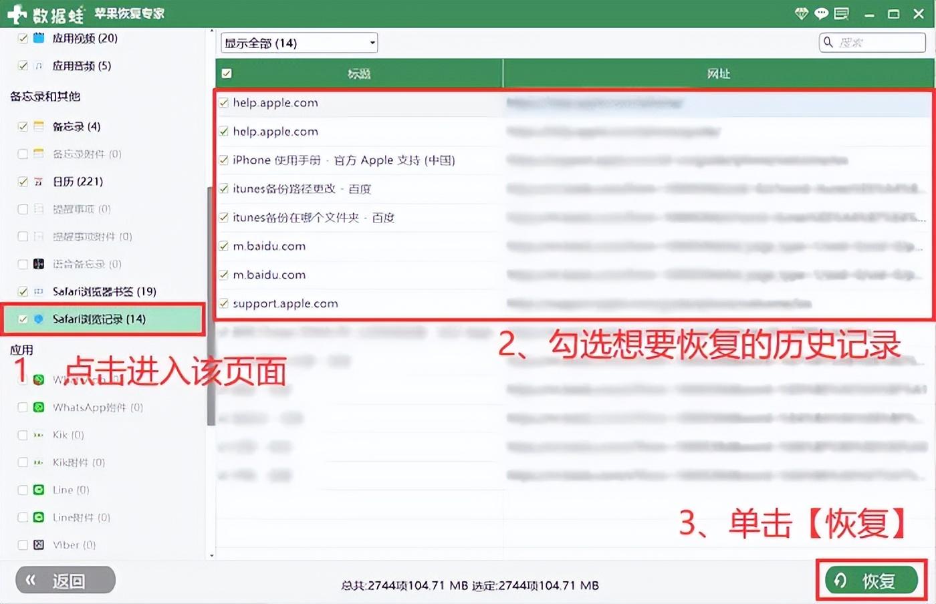Uncheck the 日历 (221) checkbox
Viewport: 936px width, 604px height.
pos(23,182)
